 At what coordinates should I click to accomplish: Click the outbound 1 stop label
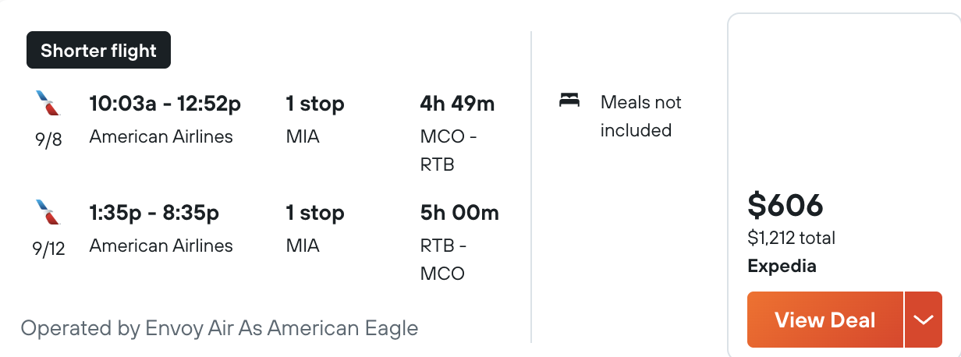click(315, 103)
